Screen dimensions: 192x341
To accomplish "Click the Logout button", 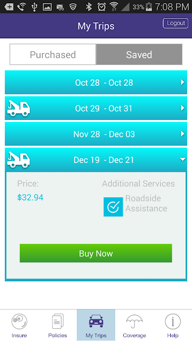I will coord(175,23).
